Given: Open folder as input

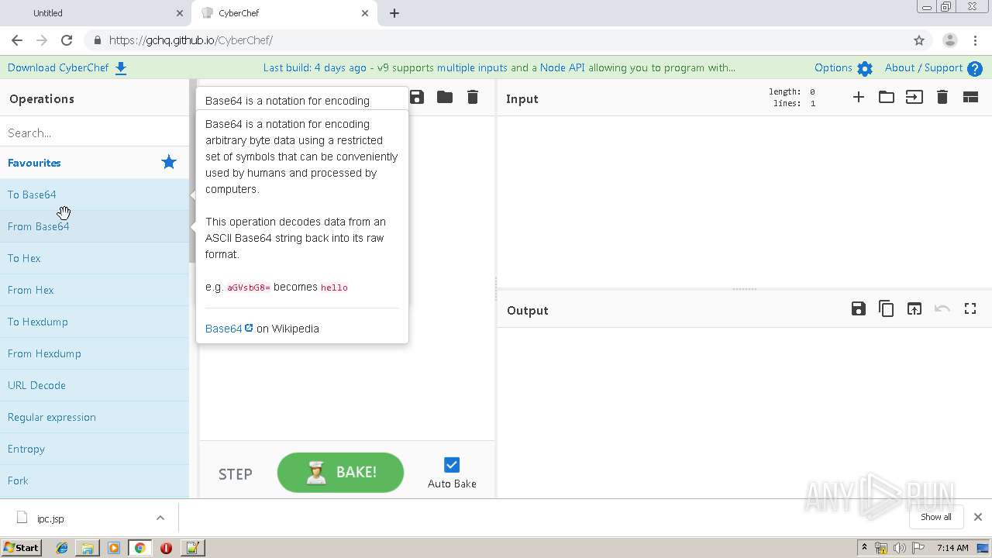Looking at the screenshot, I should 887,97.
